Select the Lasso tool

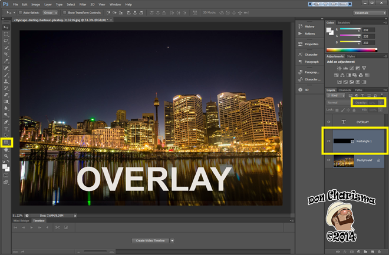[x=6, y=41]
